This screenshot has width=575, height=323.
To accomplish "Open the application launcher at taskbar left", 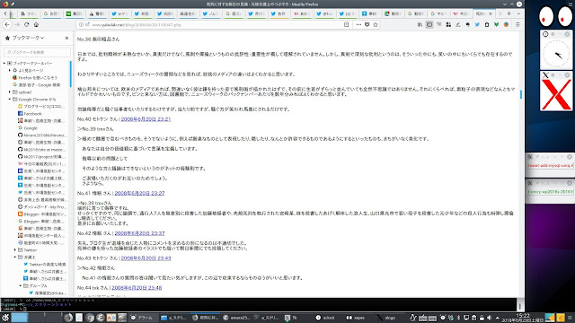I will (5, 318).
